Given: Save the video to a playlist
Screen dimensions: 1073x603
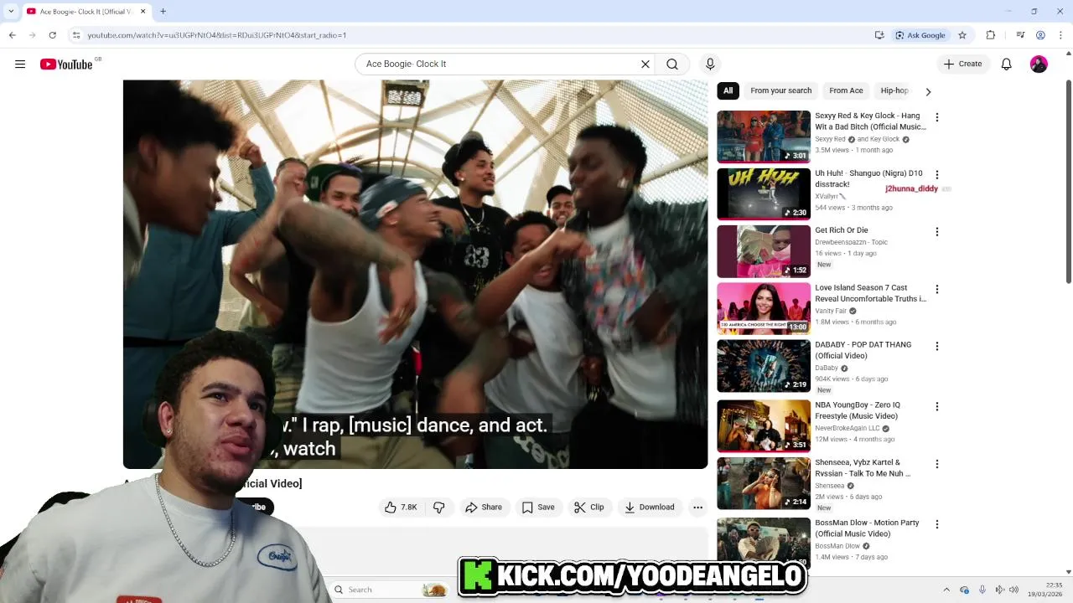Looking at the screenshot, I should pyautogui.click(x=538, y=507).
